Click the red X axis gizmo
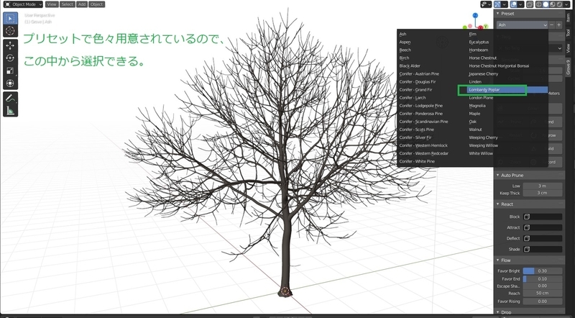Image resolution: width=575 pixels, height=318 pixels. (x=480, y=28)
